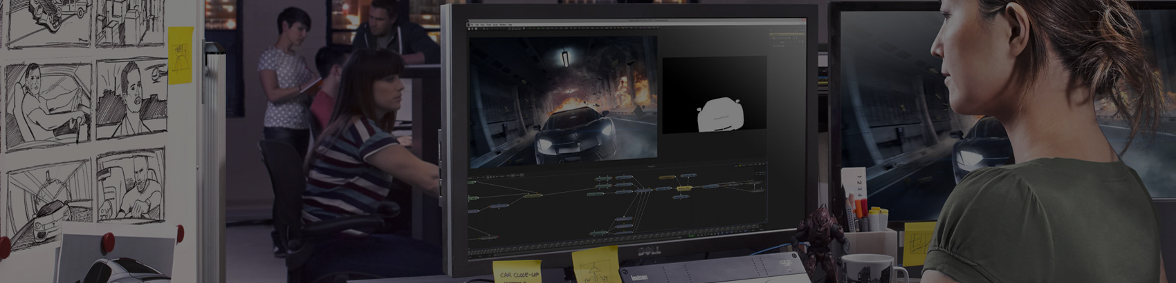
Task: Open the Window menu
Action: tap(503, 25)
